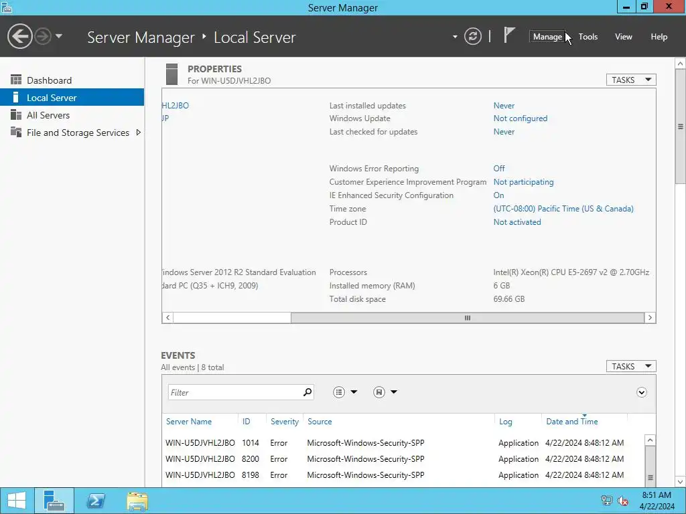The width and height of the screenshot is (686, 514).
Task: Open the Tools menu
Action: pyautogui.click(x=588, y=37)
